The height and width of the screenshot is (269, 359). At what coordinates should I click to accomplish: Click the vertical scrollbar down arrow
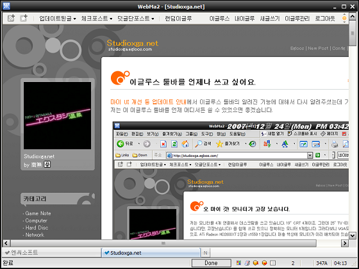point(352,235)
